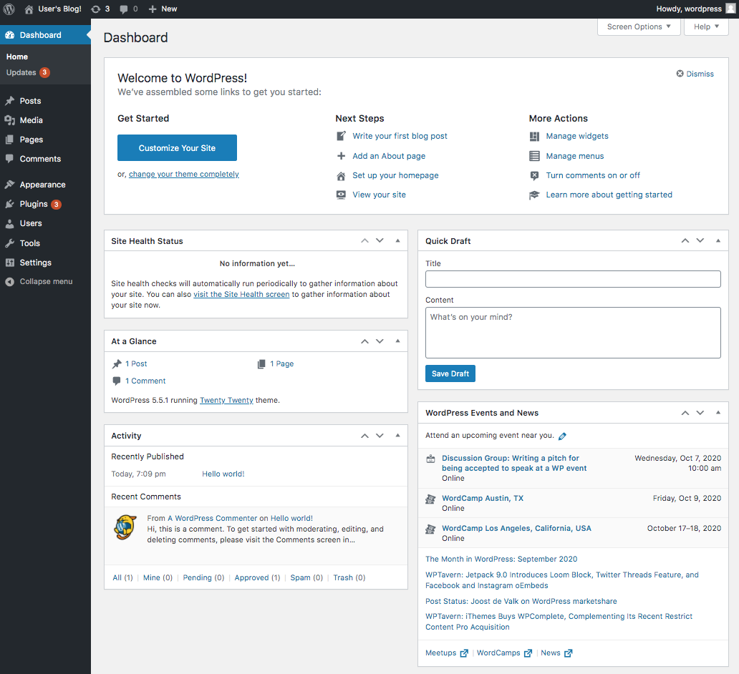Click the monitor icon for View your site
739x674 pixels.
point(342,195)
